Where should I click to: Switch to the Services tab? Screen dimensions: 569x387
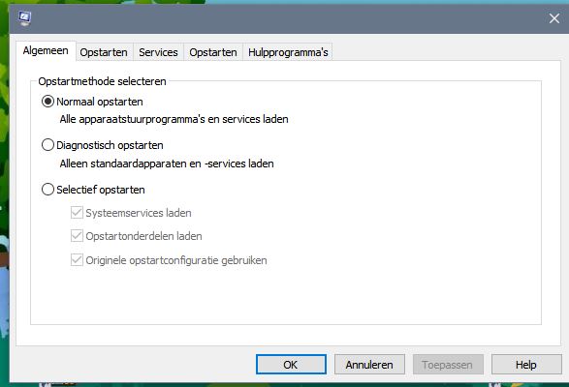(x=158, y=52)
